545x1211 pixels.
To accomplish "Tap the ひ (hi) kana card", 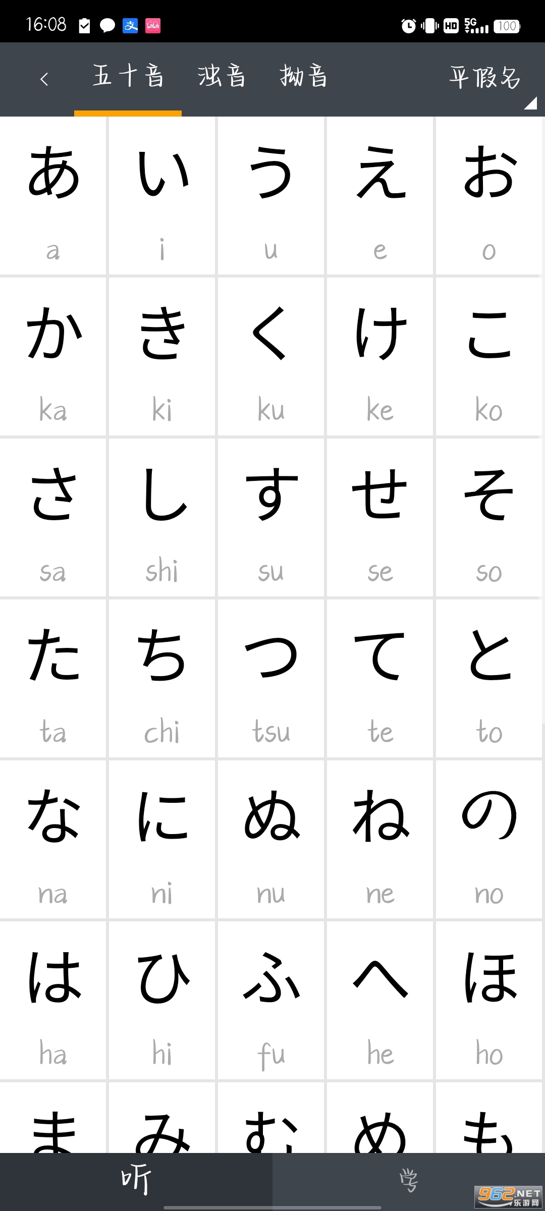I will point(162,1001).
